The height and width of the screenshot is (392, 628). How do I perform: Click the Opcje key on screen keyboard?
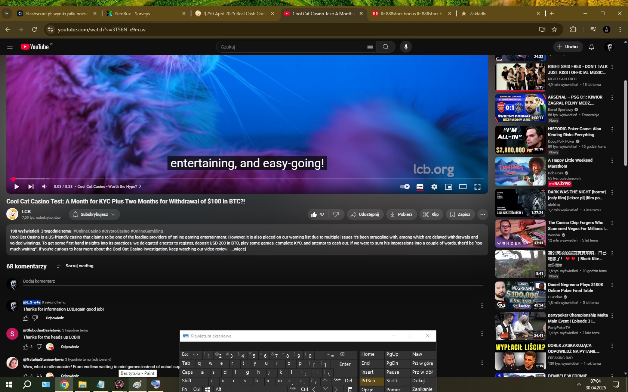[372, 389]
